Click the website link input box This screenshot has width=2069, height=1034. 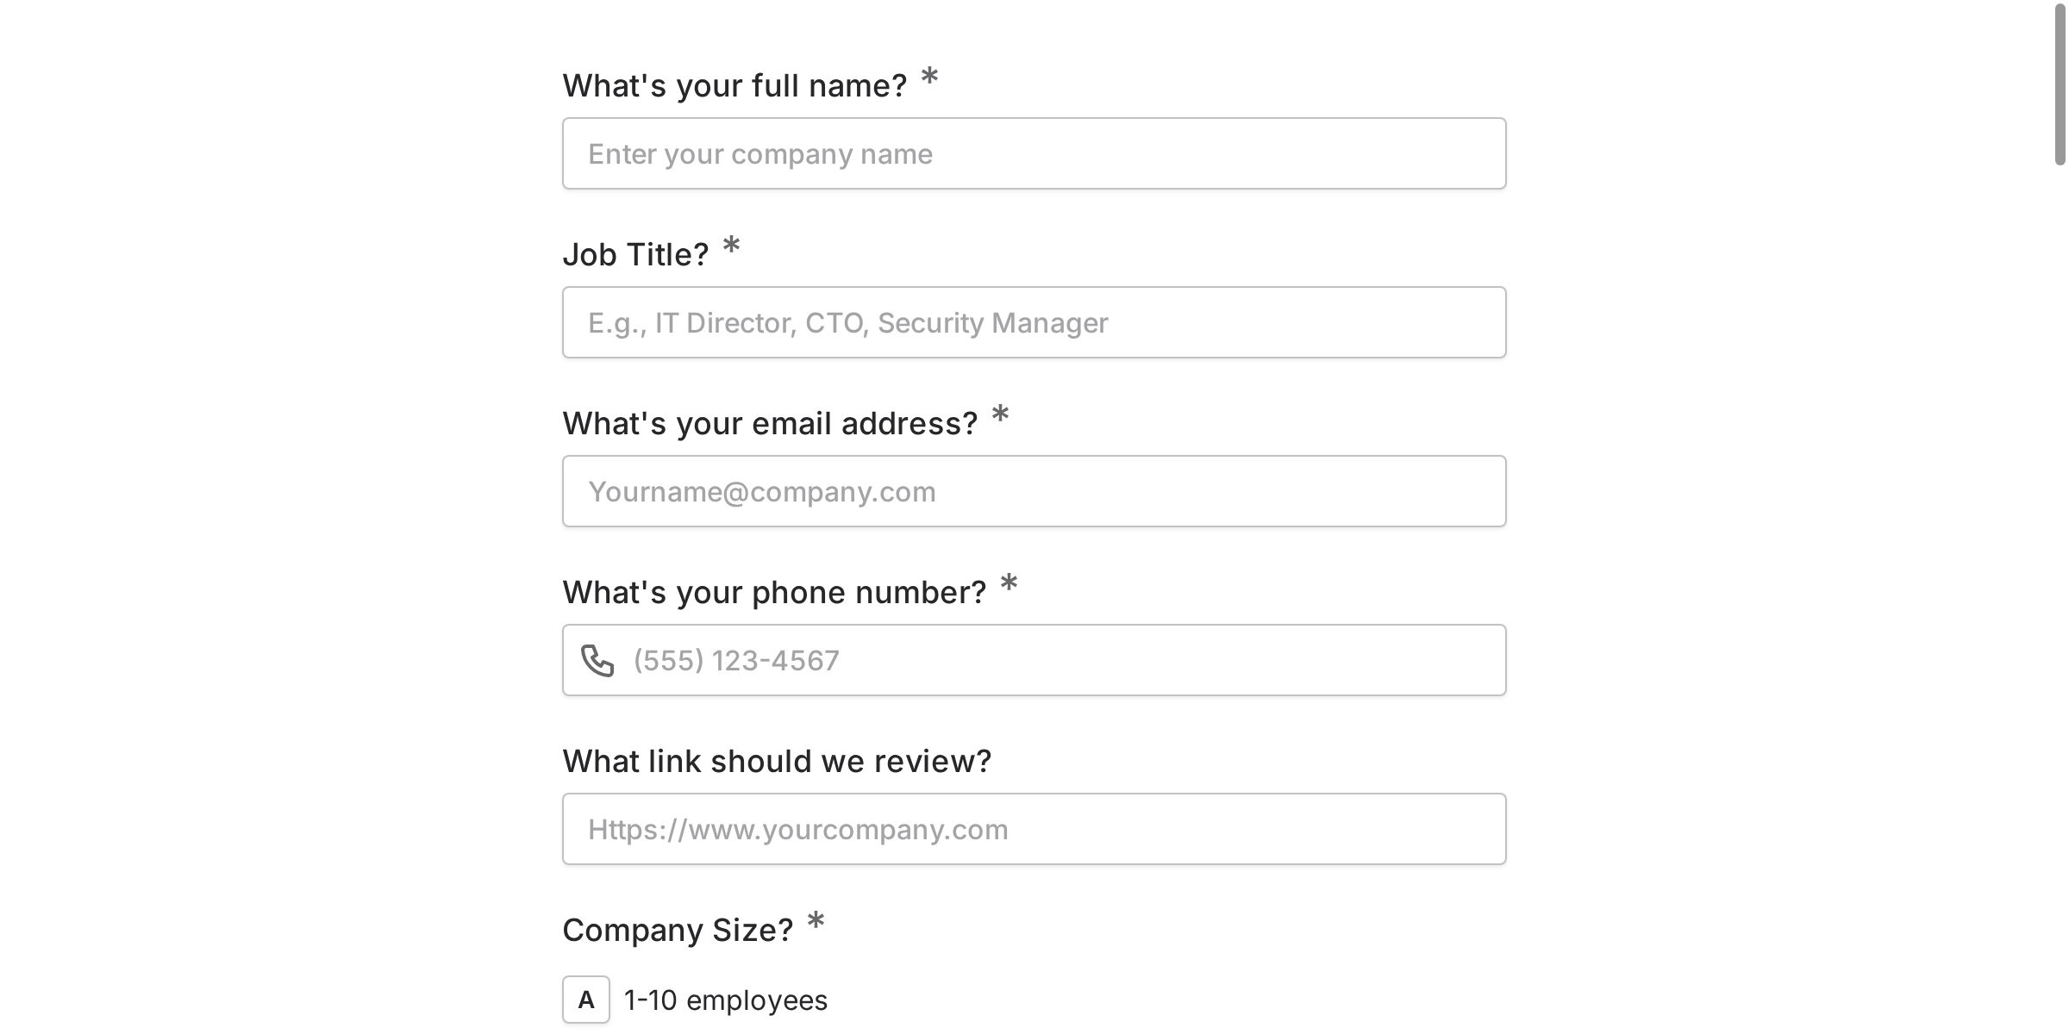1034,828
